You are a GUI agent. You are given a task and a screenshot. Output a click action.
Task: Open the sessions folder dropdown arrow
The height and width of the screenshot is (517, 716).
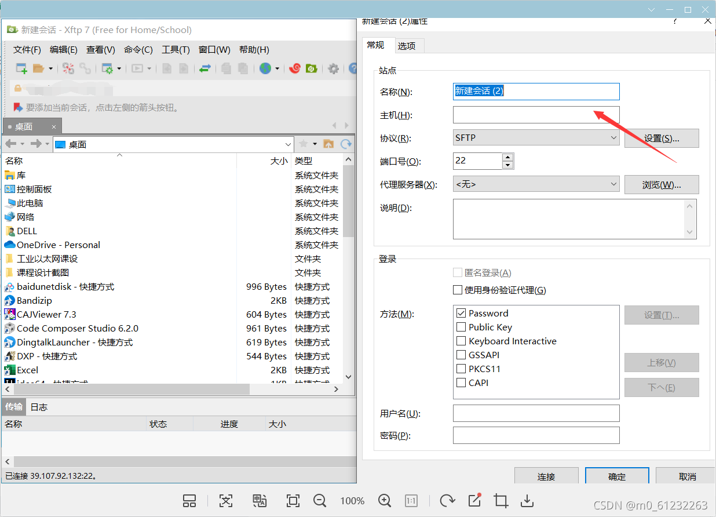tap(50, 68)
